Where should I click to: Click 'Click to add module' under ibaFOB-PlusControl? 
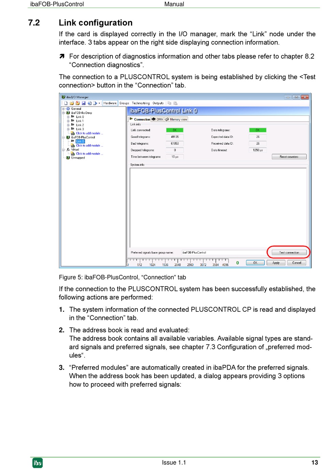89,146
